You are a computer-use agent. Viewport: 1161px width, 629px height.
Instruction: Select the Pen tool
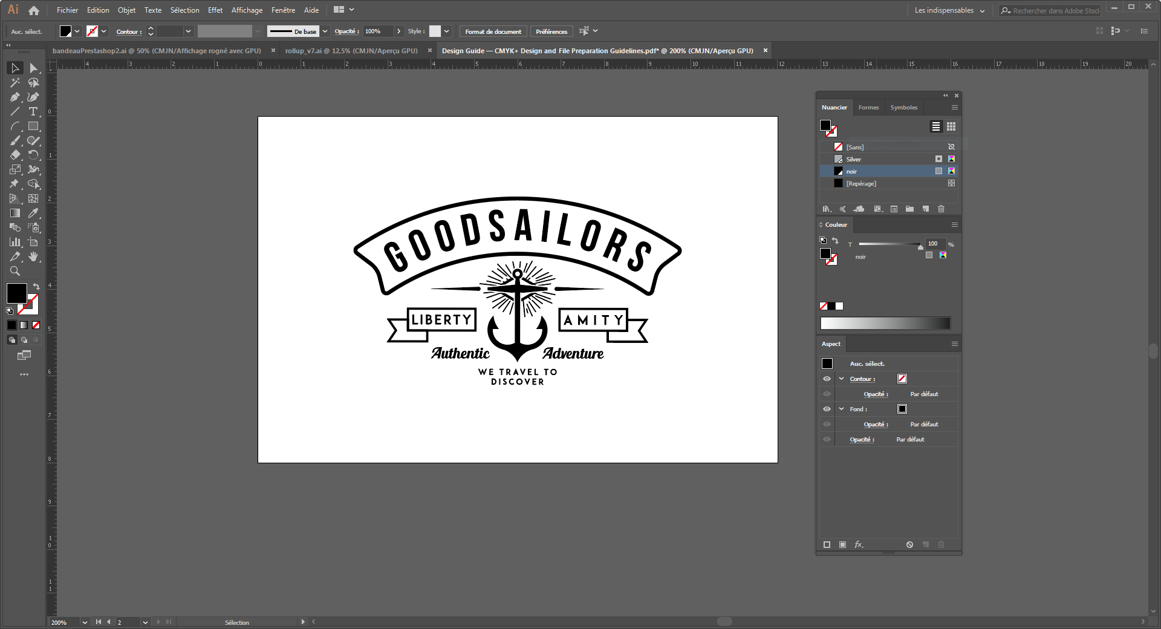pos(15,97)
